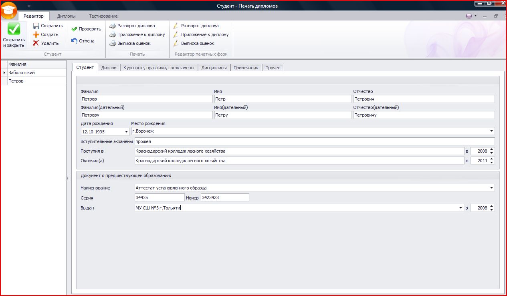The width and height of the screenshot is (507, 296).
Task: Click the blue Отмена undo arrow icon
Action: (x=74, y=40)
